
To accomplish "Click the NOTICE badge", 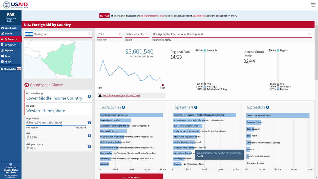I will tap(104, 16).
